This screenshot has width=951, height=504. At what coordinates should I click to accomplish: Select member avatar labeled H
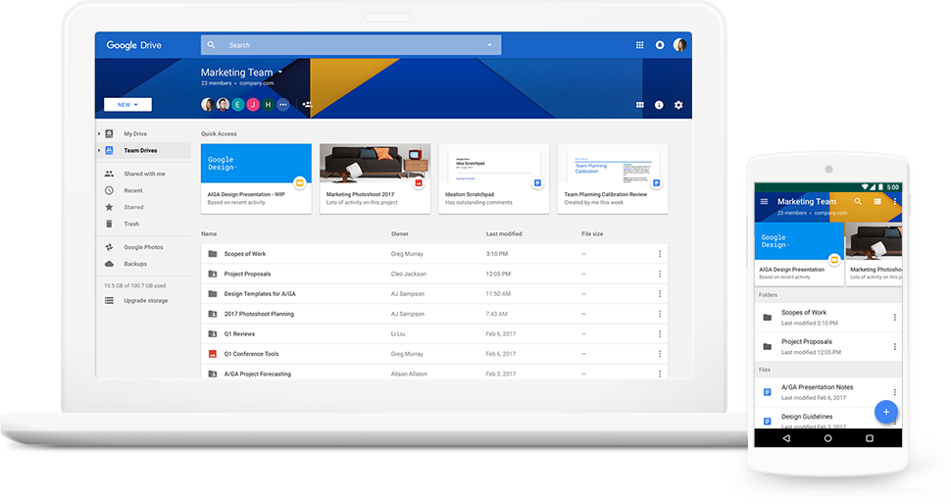268,104
